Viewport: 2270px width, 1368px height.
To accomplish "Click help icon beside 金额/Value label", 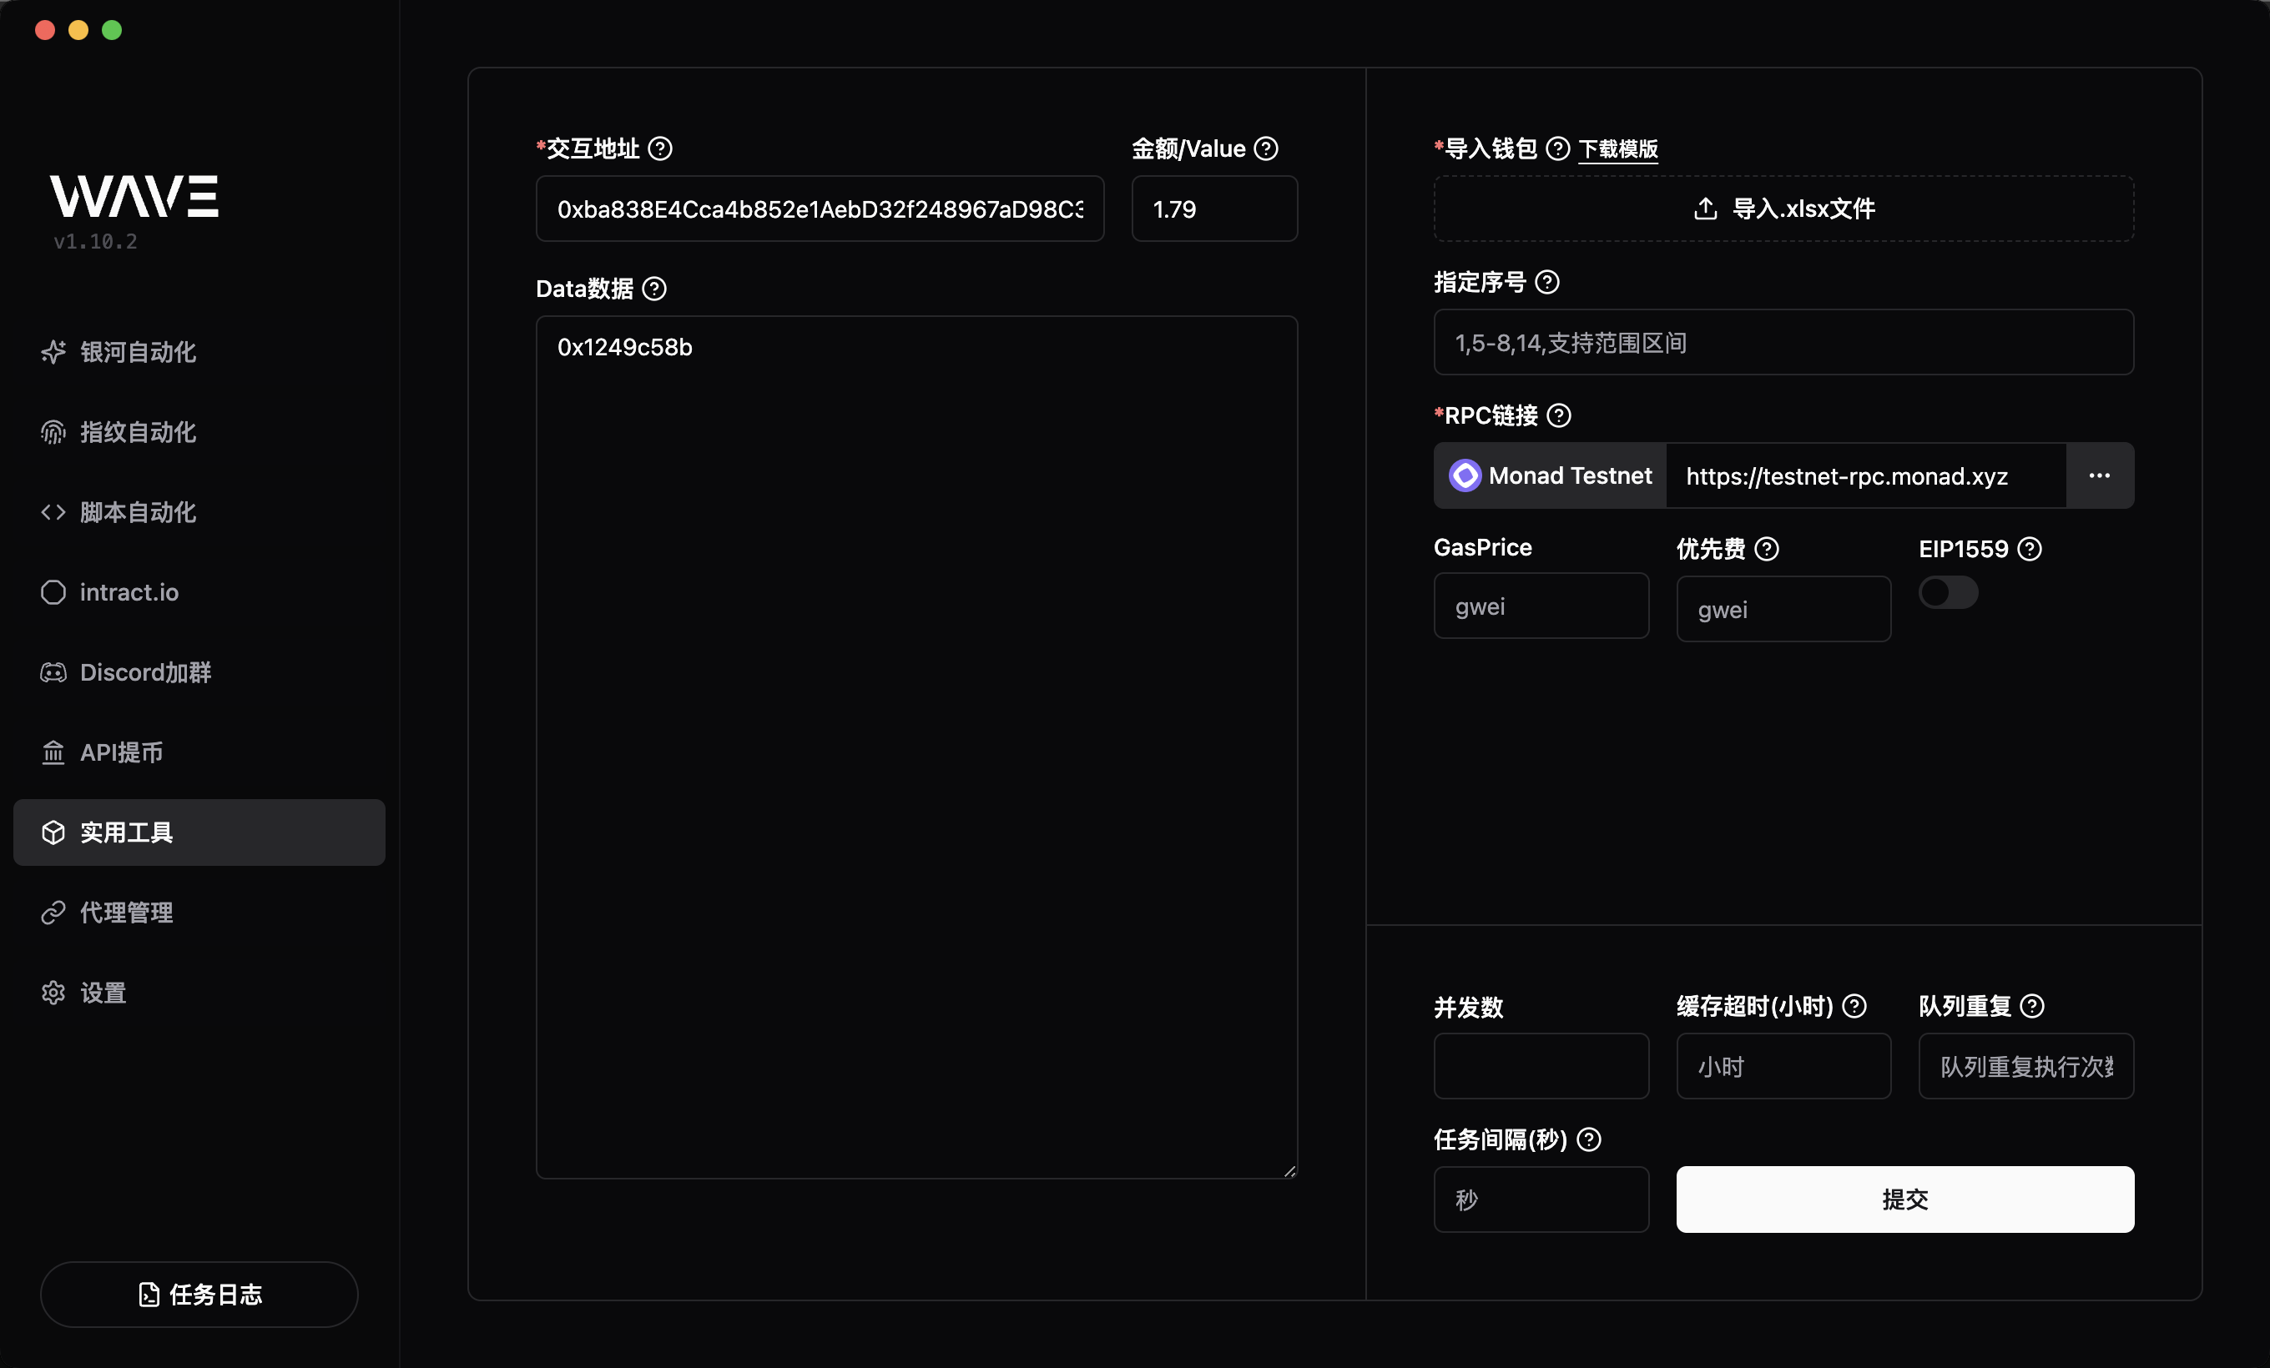I will point(1267,148).
